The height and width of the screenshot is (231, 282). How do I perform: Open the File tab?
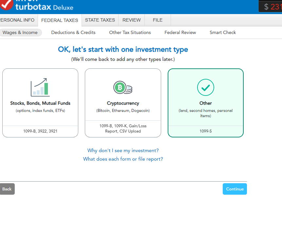click(x=158, y=20)
